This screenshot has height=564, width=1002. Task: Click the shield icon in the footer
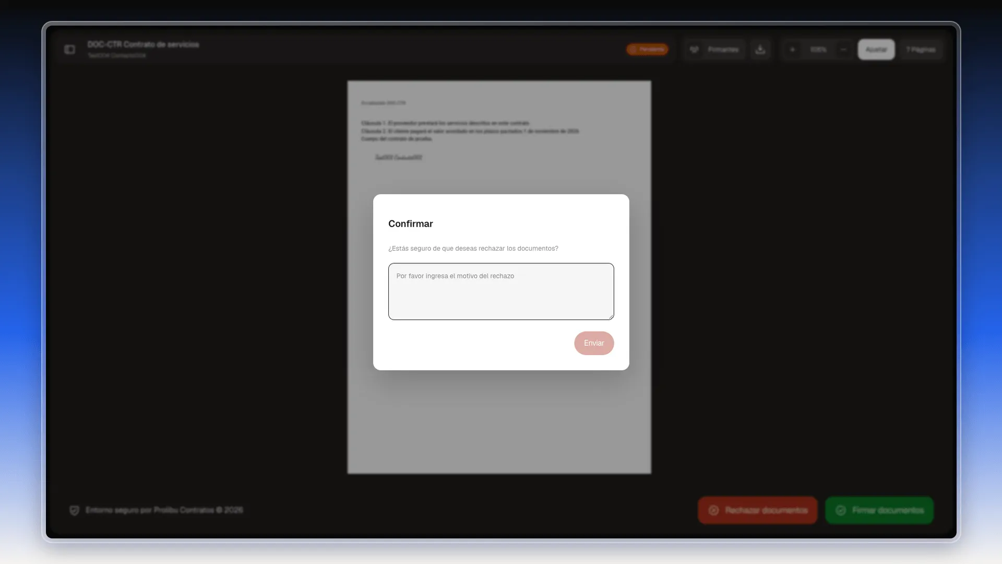74,510
